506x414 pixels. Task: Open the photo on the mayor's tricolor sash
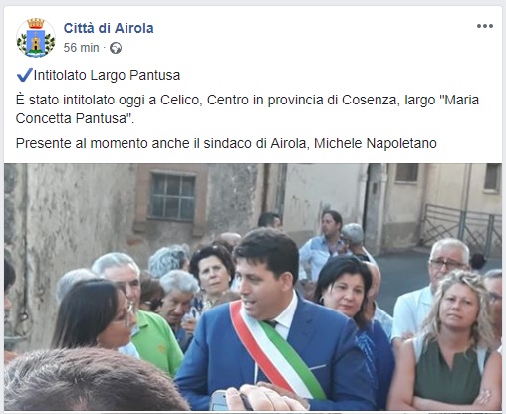pos(276,351)
